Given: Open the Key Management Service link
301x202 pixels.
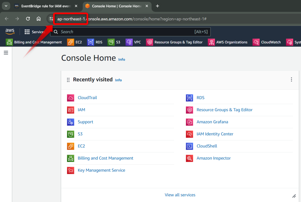Looking at the screenshot, I should coord(101,170).
